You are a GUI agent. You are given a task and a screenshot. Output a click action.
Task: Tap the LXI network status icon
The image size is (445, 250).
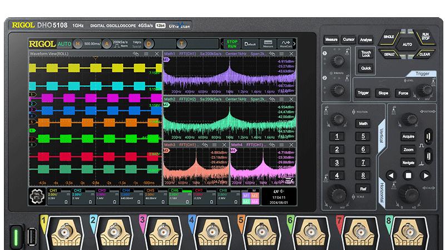pyautogui.click(x=276, y=191)
